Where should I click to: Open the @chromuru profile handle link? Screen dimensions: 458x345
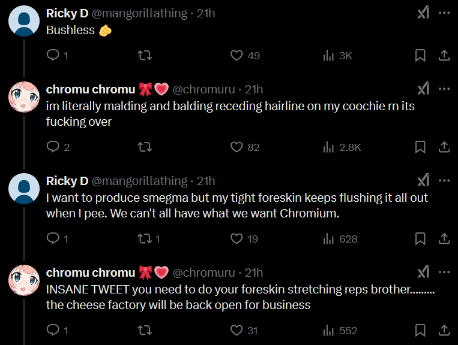point(203,89)
